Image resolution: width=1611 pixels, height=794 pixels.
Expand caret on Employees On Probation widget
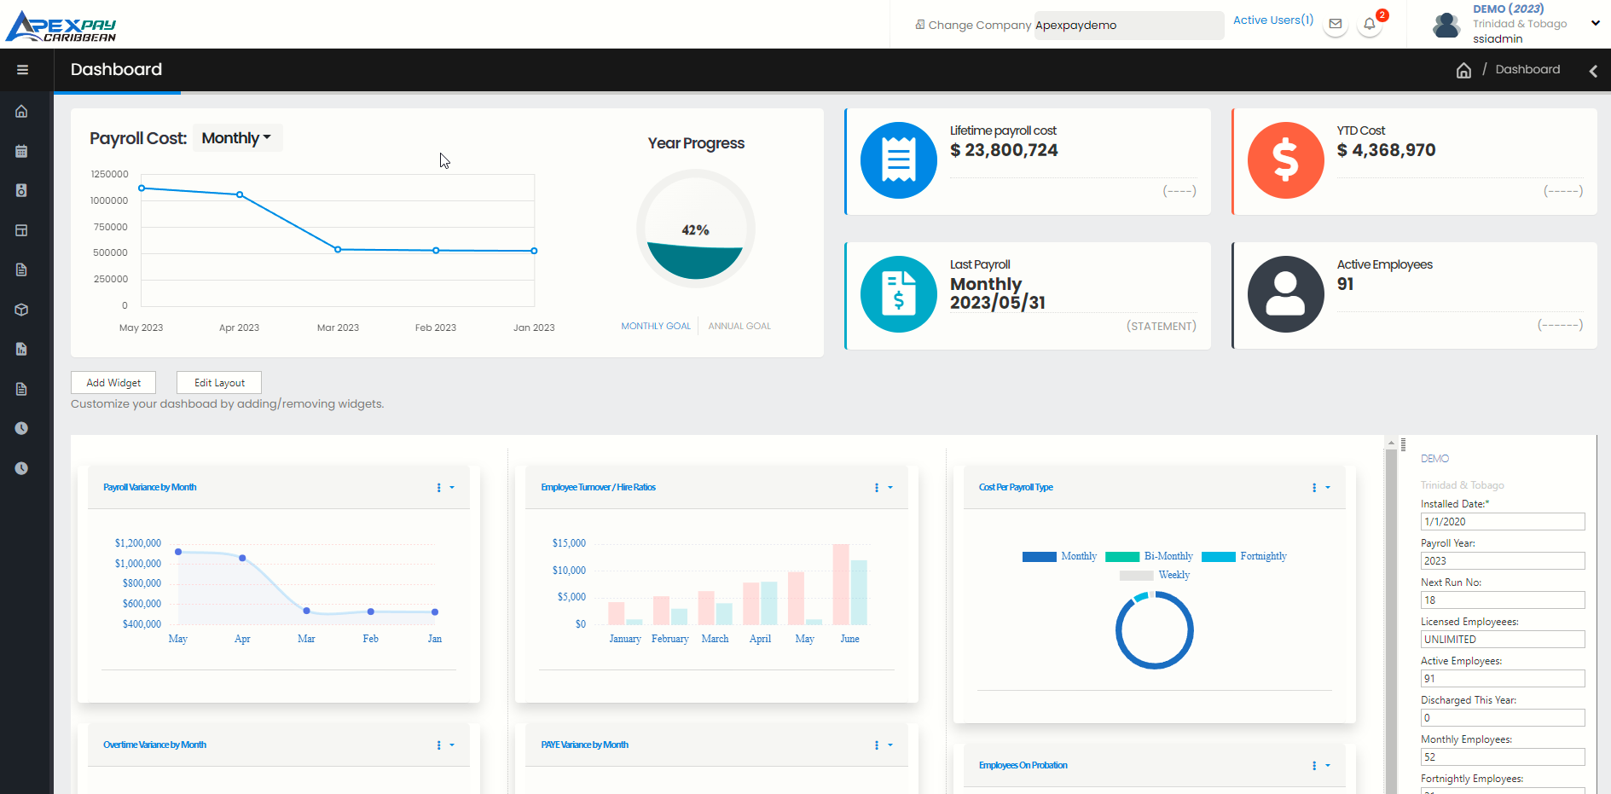(1328, 766)
